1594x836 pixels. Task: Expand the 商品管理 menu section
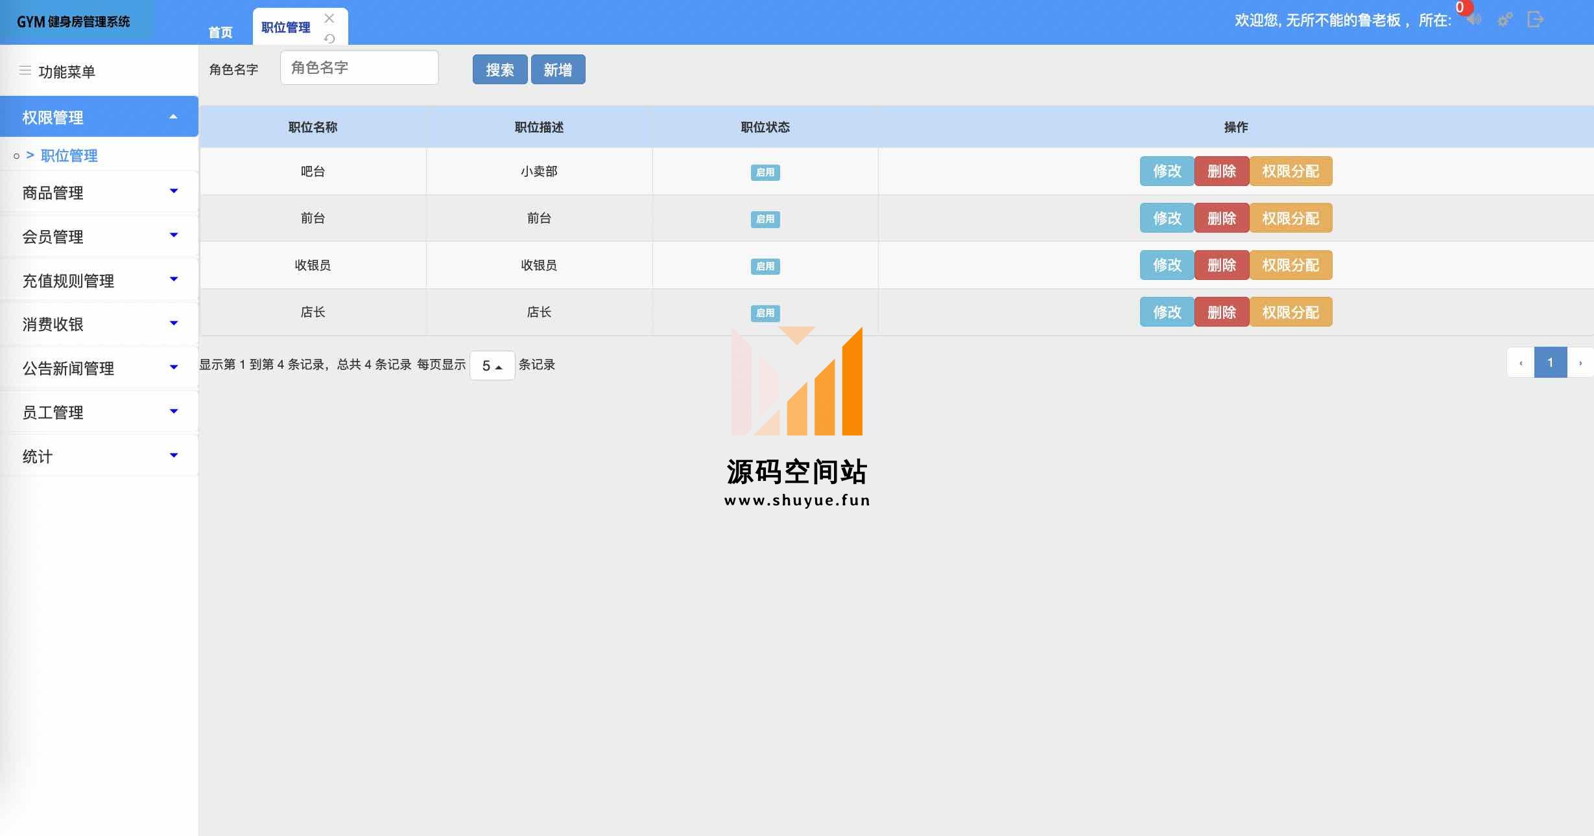coord(99,192)
